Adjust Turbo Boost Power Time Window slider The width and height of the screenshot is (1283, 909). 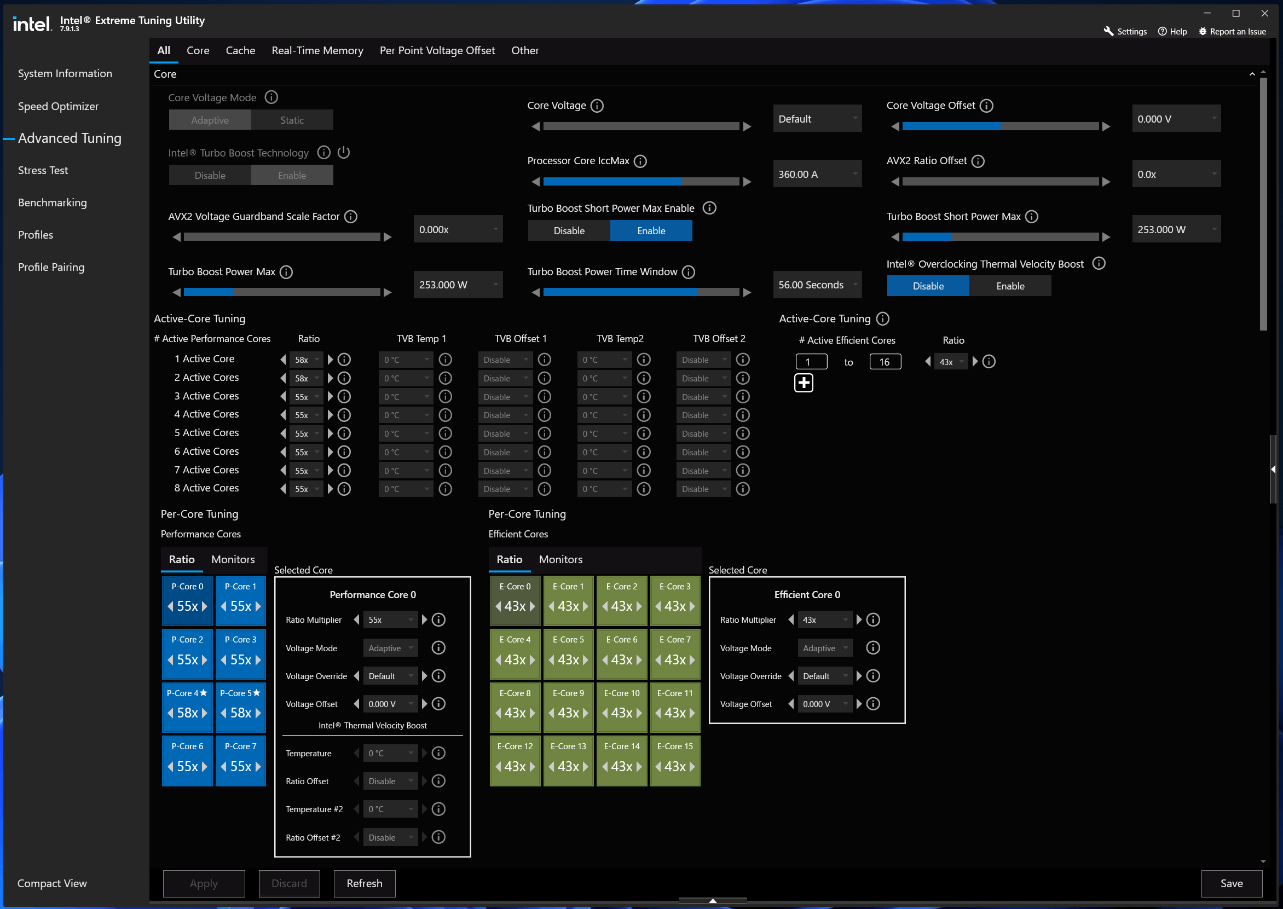[641, 293]
